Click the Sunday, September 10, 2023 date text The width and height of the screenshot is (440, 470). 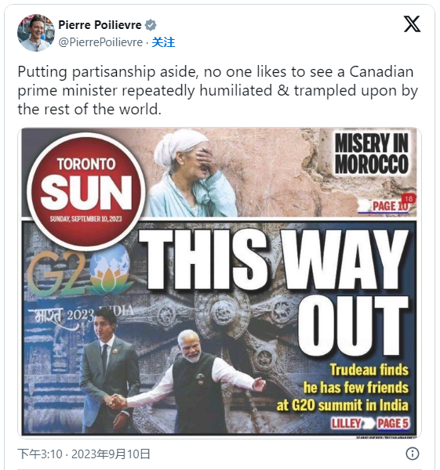pyautogui.click(x=85, y=219)
